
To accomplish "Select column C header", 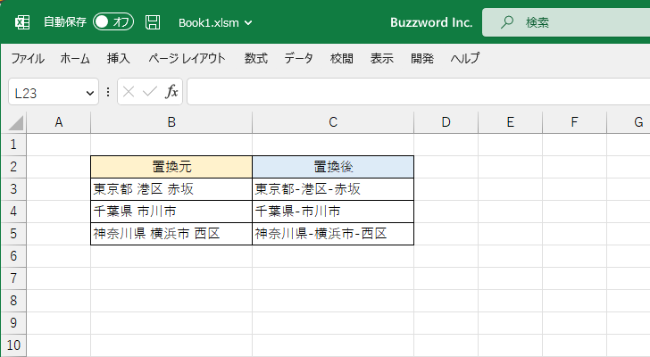I will [x=333, y=122].
